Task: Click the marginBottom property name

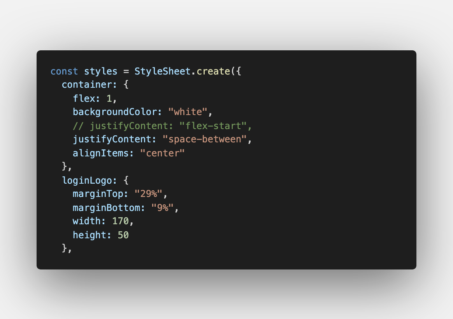Action: click(106, 207)
